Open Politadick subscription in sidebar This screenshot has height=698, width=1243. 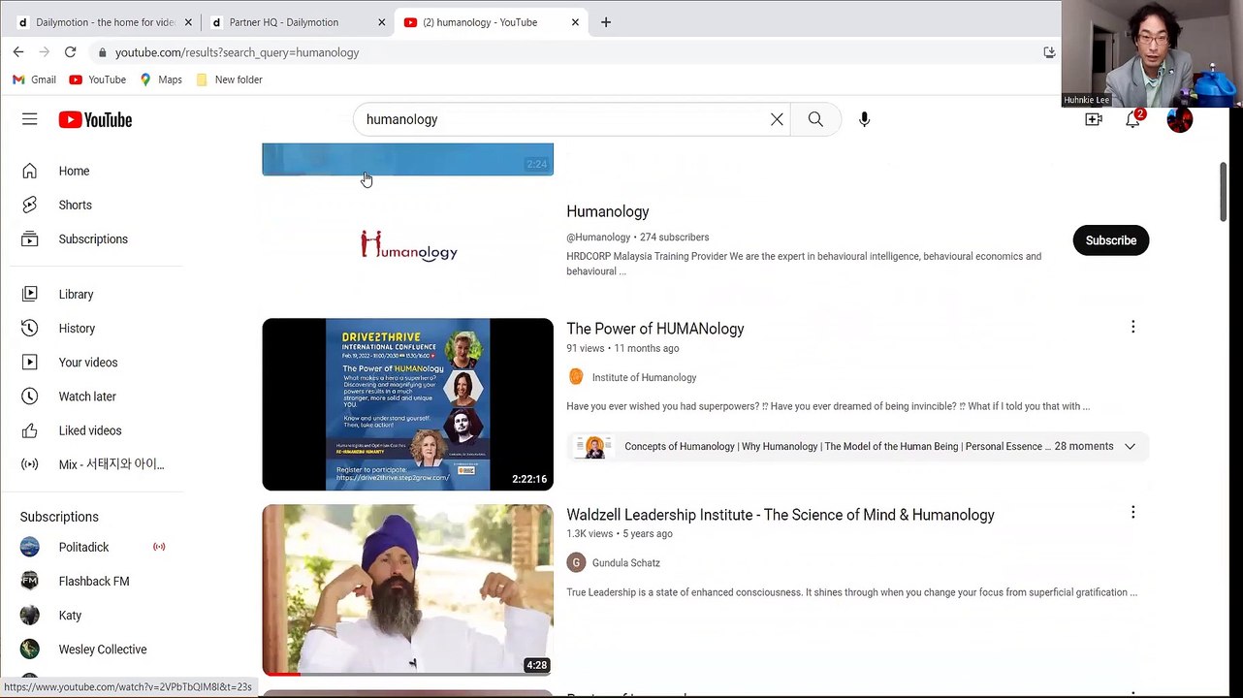[x=83, y=548]
